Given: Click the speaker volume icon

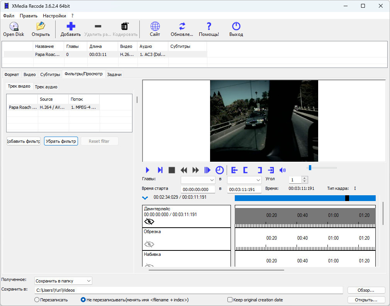Looking at the screenshot, I should [x=283, y=170].
